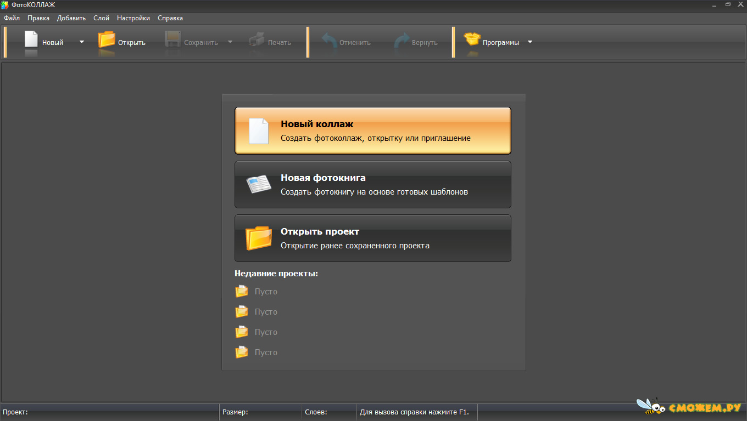Open the Справка menu
This screenshot has height=421, width=747.
pos(170,18)
